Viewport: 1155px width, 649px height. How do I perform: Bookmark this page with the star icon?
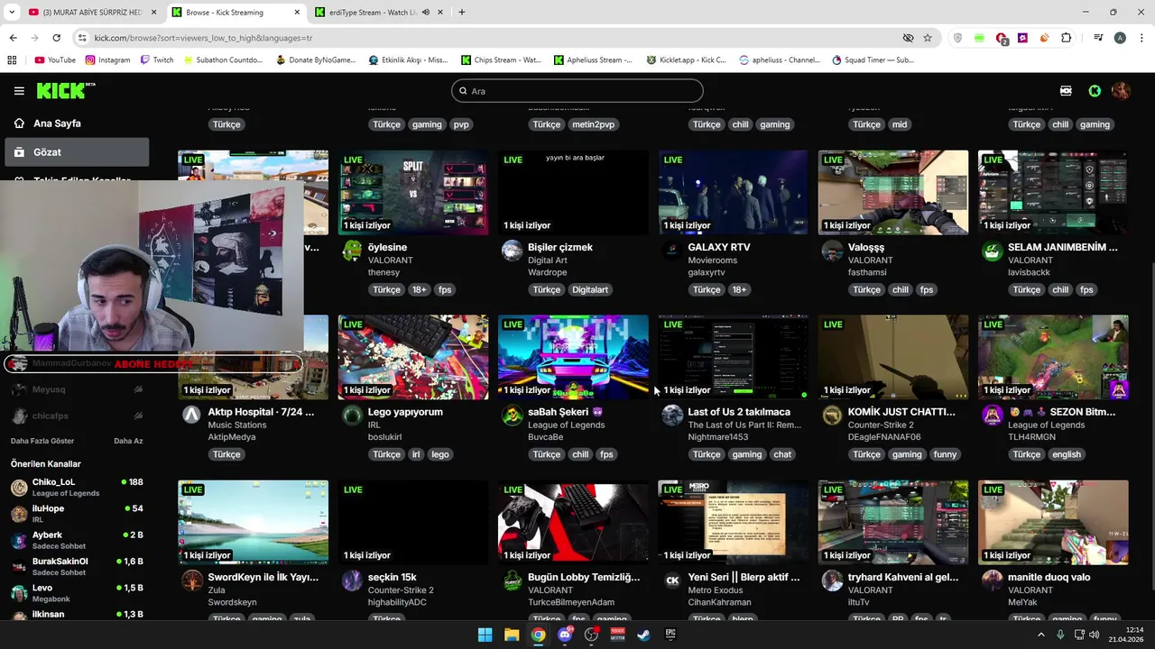[x=928, y=38]
